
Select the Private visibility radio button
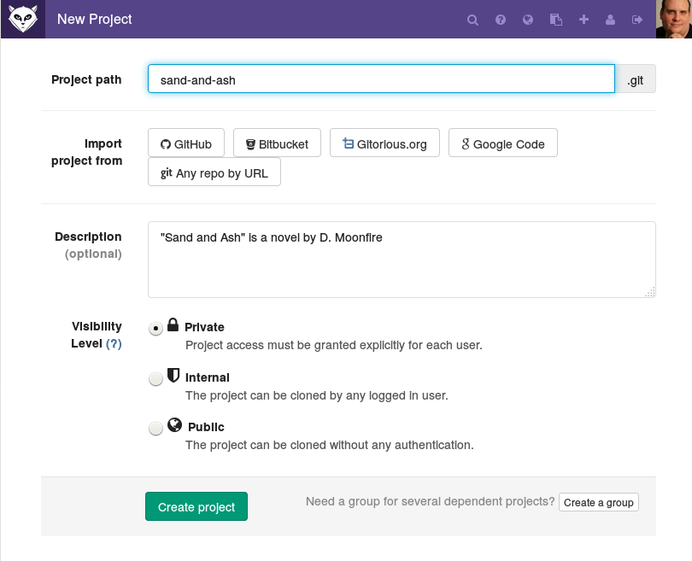[x=155, y=328]
